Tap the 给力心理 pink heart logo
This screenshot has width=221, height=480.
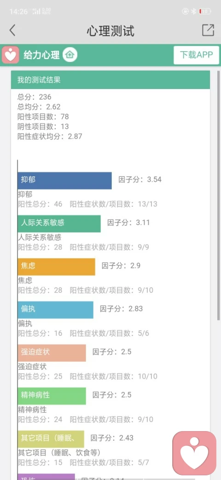pyautogui.click(x=11, y=55)
